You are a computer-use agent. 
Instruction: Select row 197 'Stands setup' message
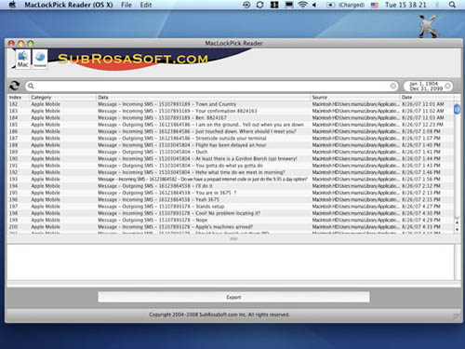(231, 207)
